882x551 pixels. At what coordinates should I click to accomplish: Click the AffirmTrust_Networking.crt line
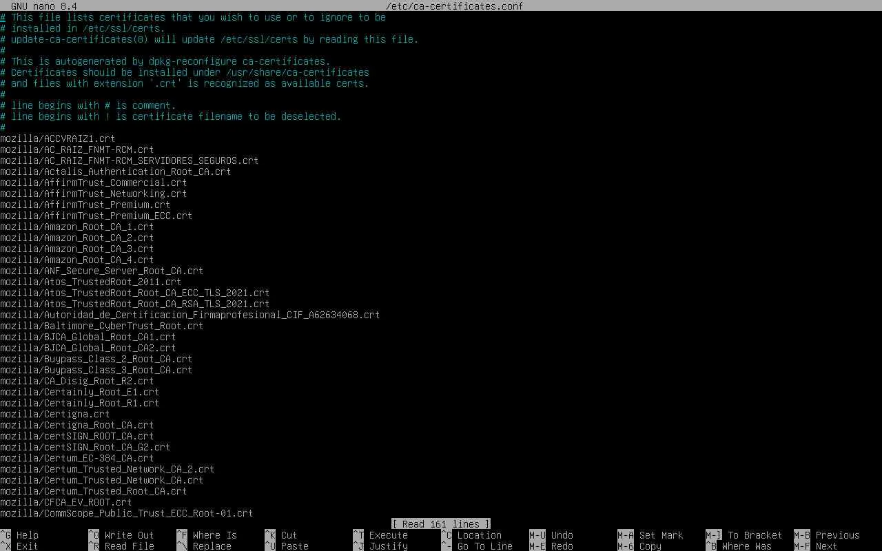pos(94,194)
